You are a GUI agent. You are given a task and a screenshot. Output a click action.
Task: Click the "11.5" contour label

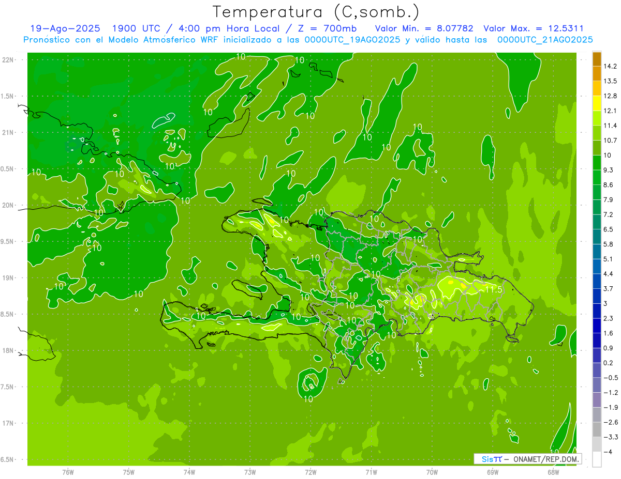tap(494, 290)
